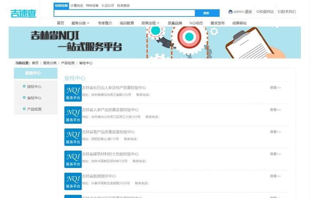This screenshot has height=198, width=310.
Task: Switch to the 标准查询 search tab
Action: click(x=123, y=6)
